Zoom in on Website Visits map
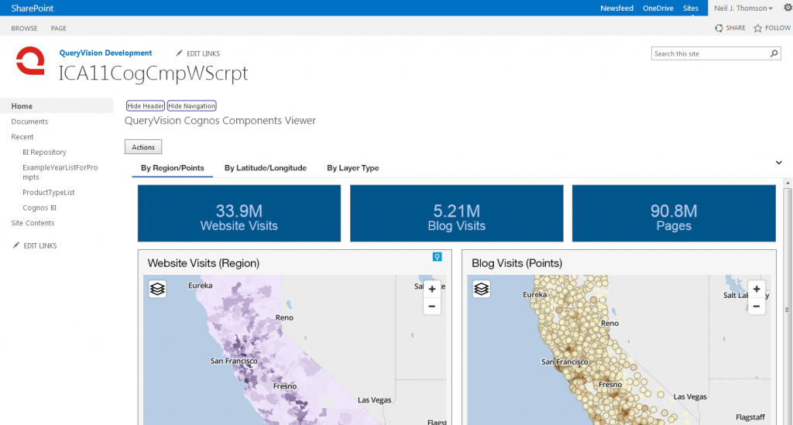Screen dimensions: 793x425 coord(432,289)
